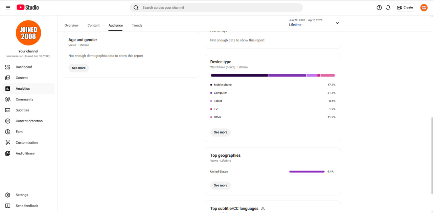Click the Send feedback label

(x=27, y=206)
